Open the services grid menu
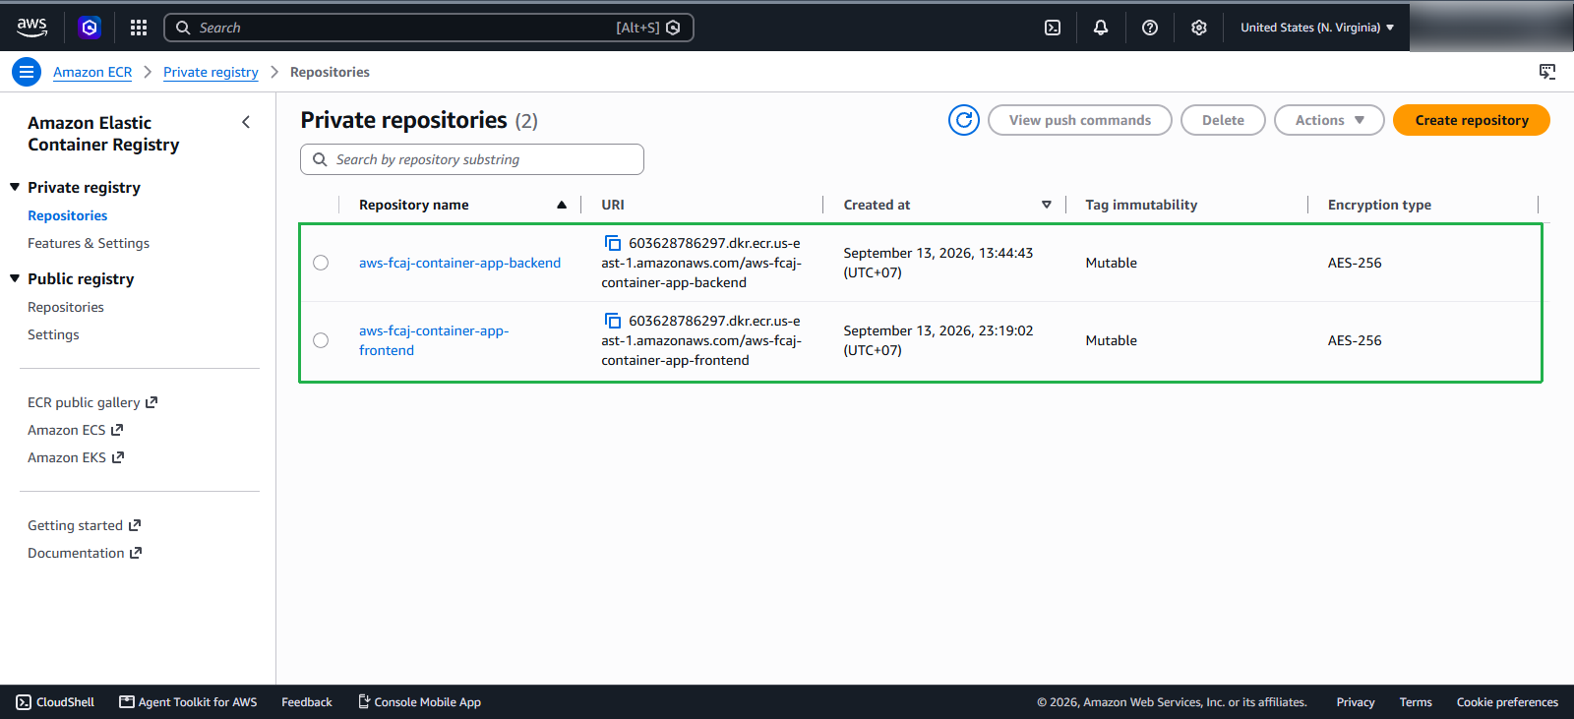Viewport: 1574px width, 719px height. tap(139, 28)
